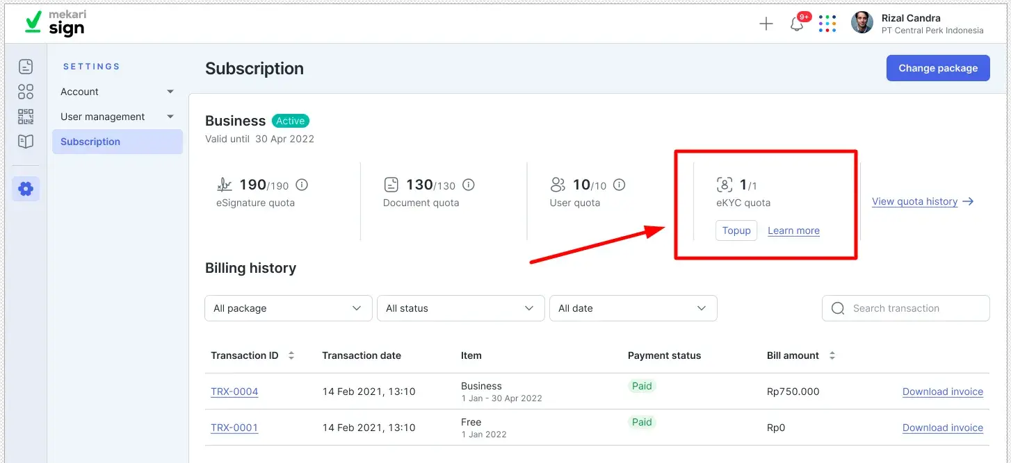View eSignature quota info tooltip icon
The width and height of the screenshot is (1011, 463).
point(302,184)
